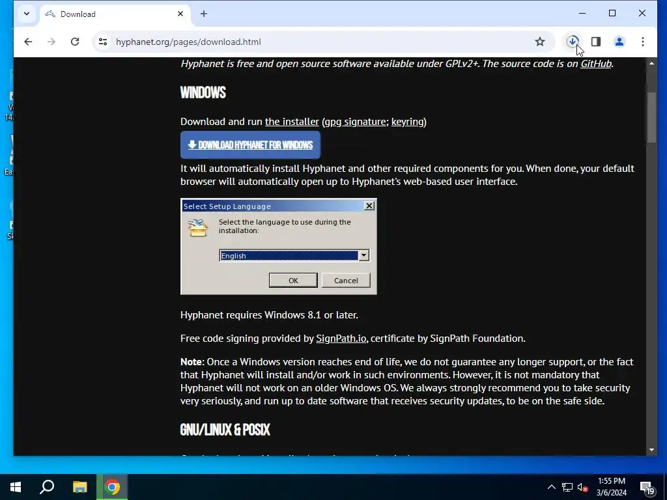Open Chrome's three-dot menu

643,42
